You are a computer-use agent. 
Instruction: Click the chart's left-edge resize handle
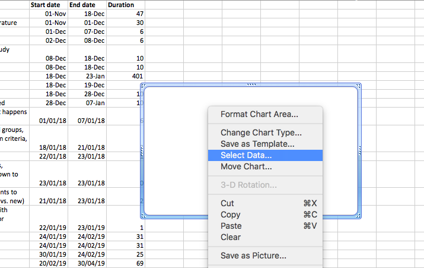click(141, 151)
